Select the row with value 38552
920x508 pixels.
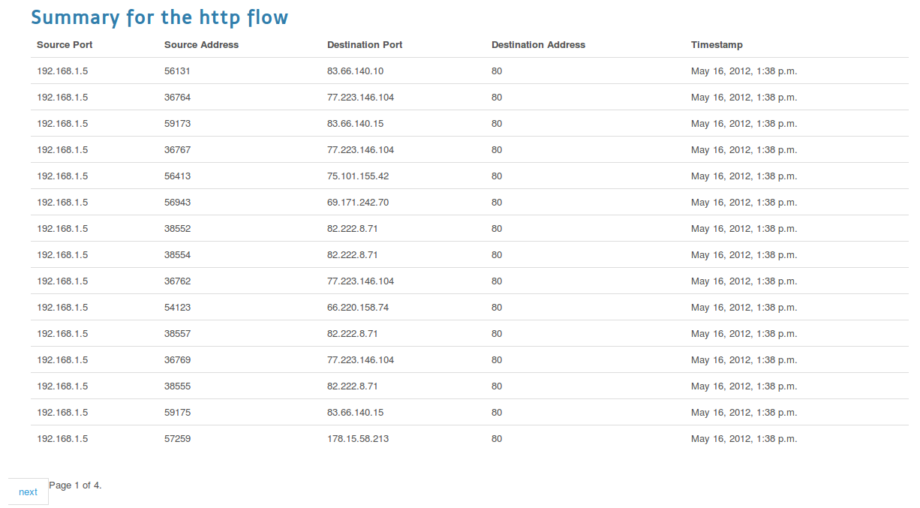pyautogui.click(x=469, y=228)
